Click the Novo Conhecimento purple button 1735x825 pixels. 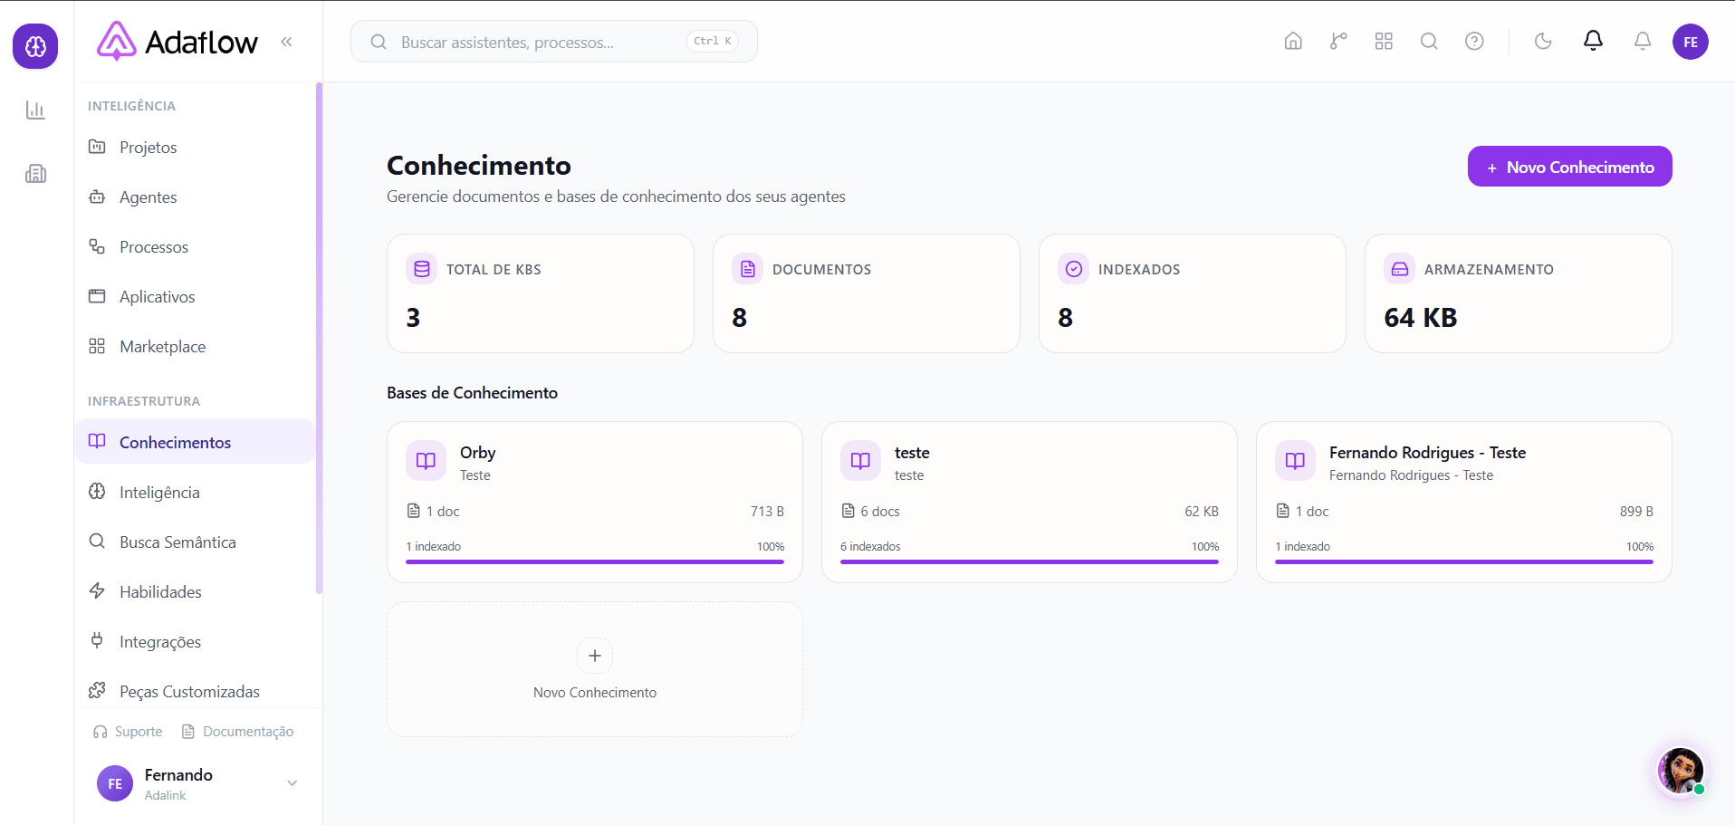pos(1569,167)
